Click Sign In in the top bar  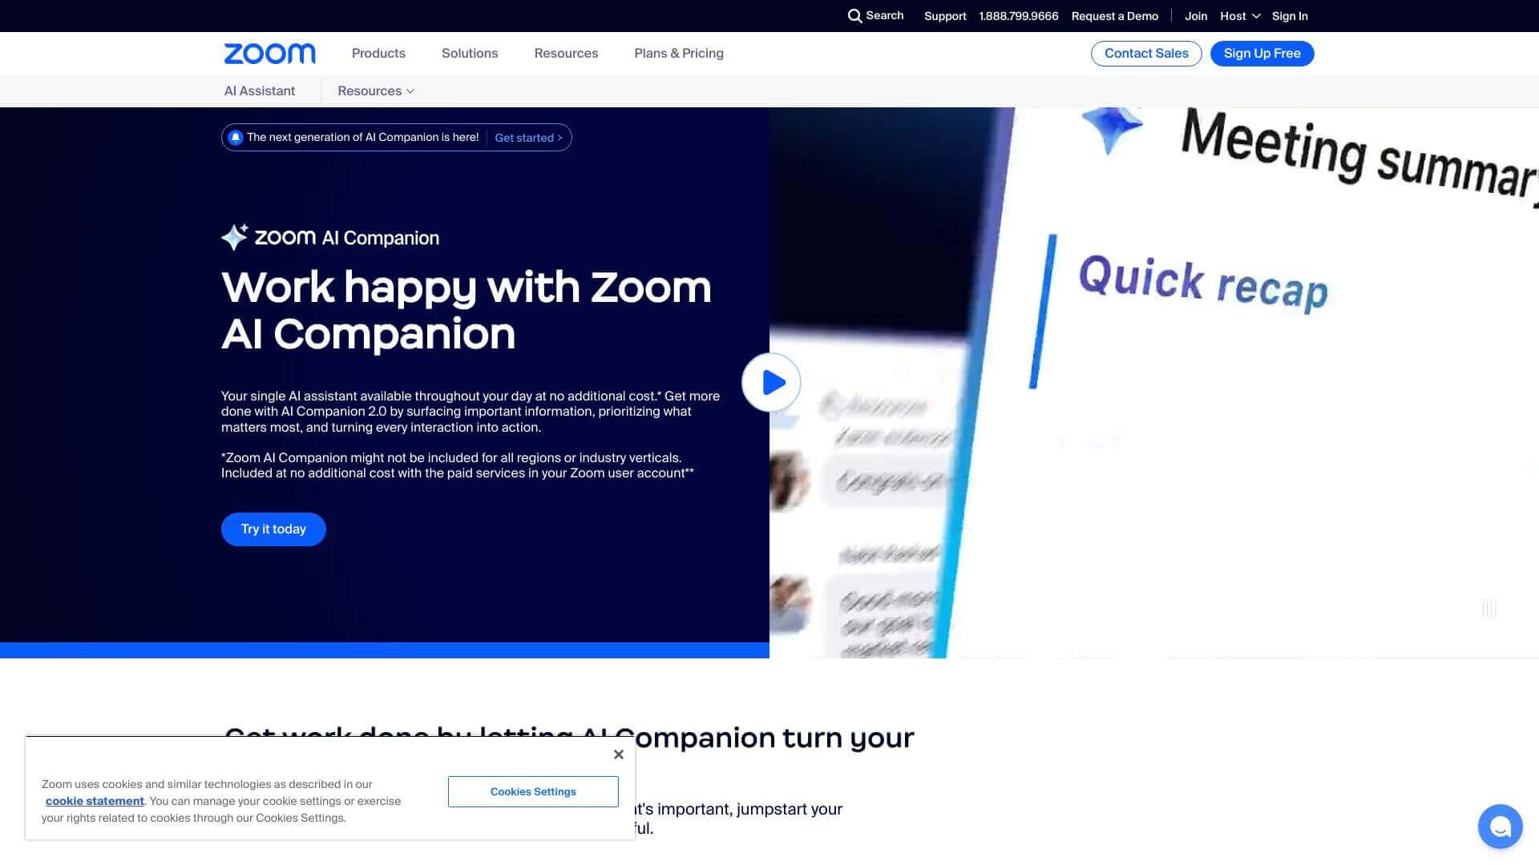point(1289,15)
